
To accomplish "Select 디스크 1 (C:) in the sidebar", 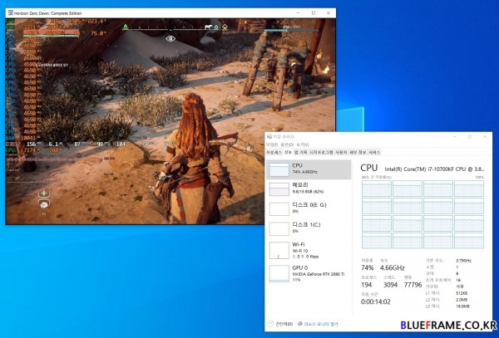I will (x=309, y=228).
